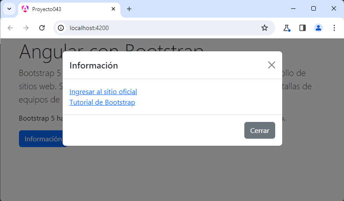Screen dimensions: 344x201
Task: Open Chrome Labs flask icon
Action: [286, 28]
